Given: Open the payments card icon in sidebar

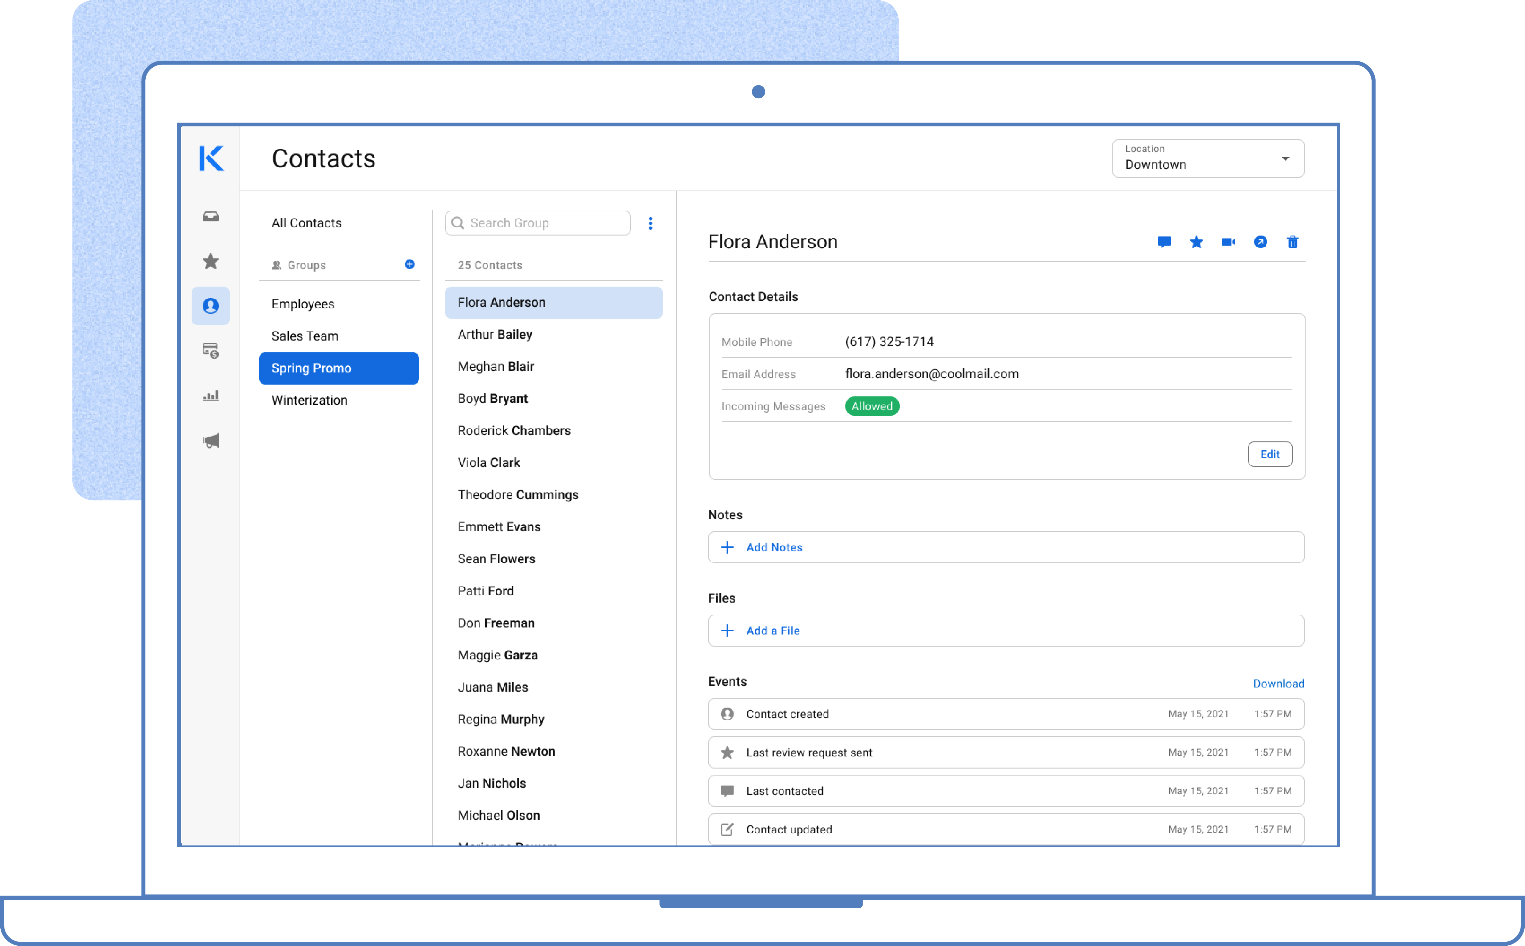Looking at the screenshot, I should point(210,350).
